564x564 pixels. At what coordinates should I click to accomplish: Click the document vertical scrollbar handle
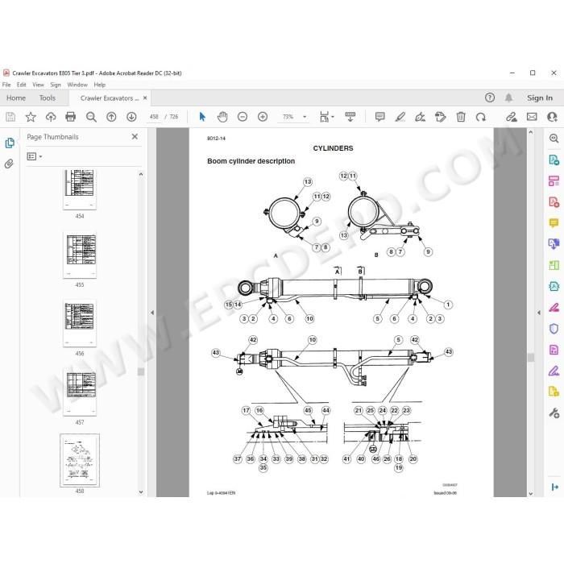[531, 357]
